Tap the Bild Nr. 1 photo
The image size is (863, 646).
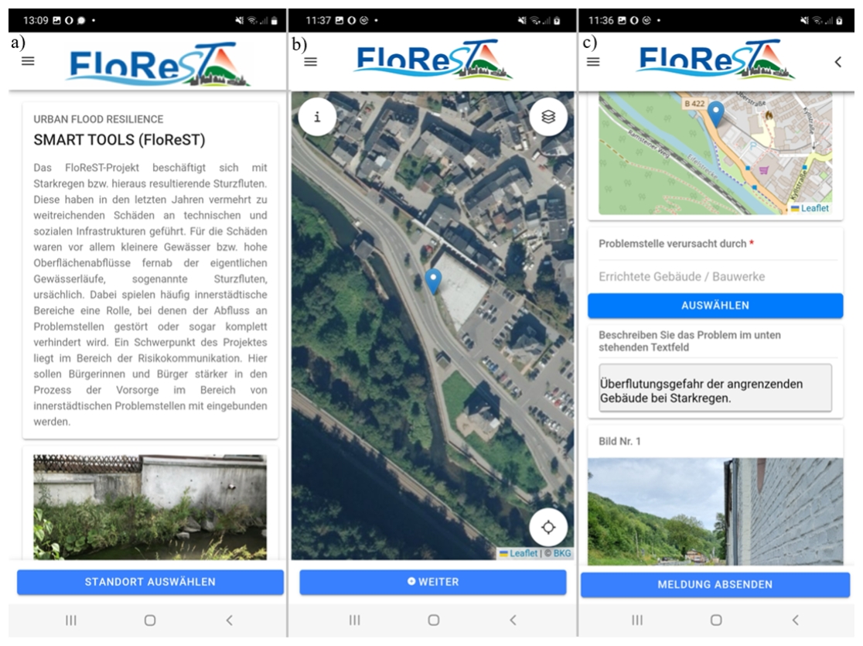click(715, 511)
